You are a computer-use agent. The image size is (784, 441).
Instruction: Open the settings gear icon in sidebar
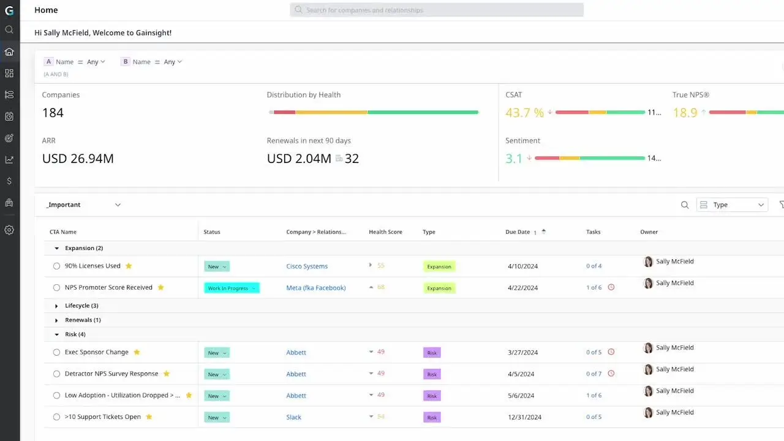tap(9, 230)
